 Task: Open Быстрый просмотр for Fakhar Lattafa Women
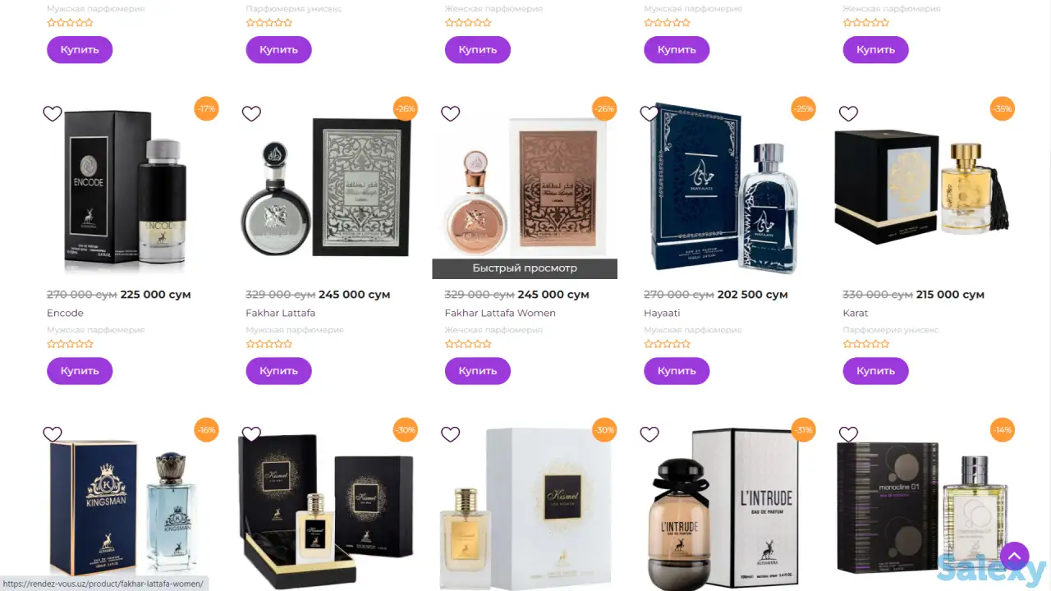[x=525, y=268]
